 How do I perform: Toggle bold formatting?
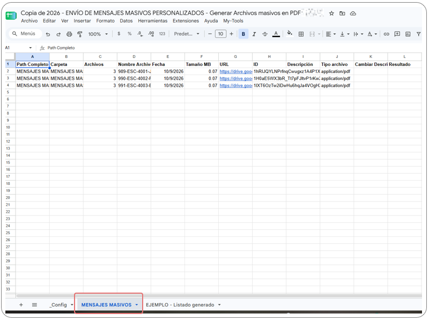243,34
